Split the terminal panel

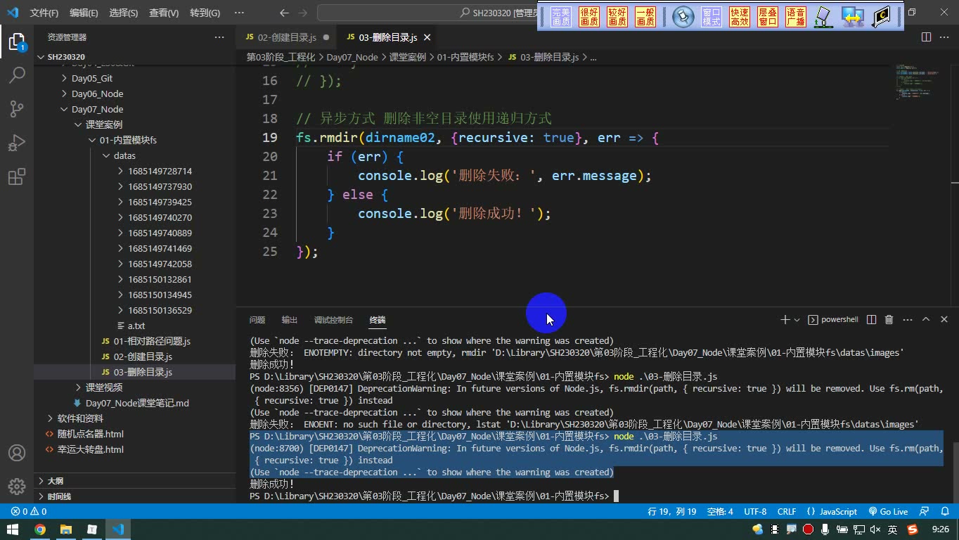point(871,319)
